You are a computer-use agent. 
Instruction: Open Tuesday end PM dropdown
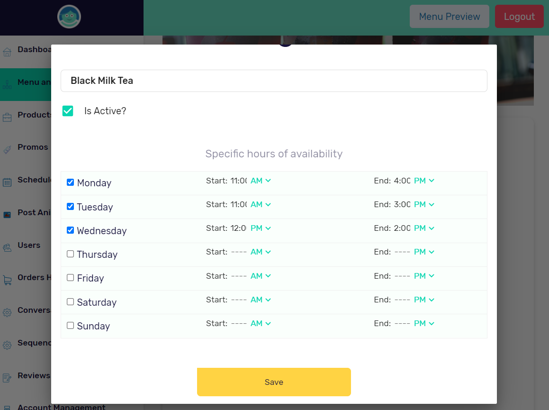[424, 204]
